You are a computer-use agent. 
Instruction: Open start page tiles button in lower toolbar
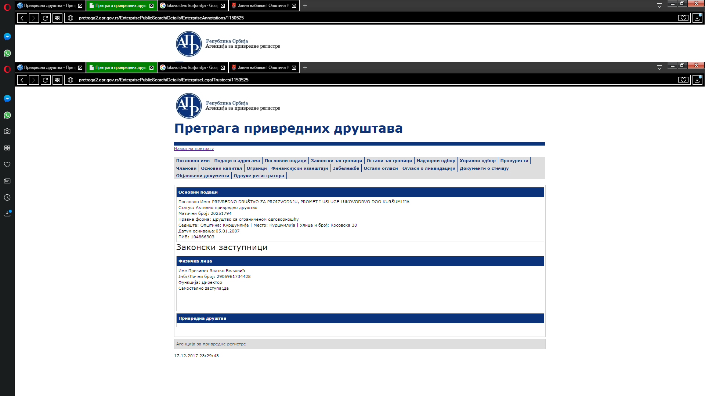57,80
